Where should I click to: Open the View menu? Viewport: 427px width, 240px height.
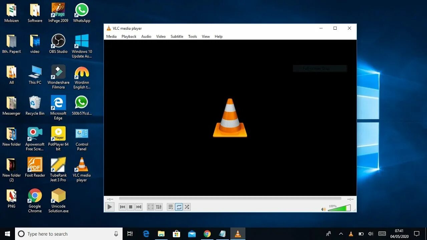click(206, 36)
